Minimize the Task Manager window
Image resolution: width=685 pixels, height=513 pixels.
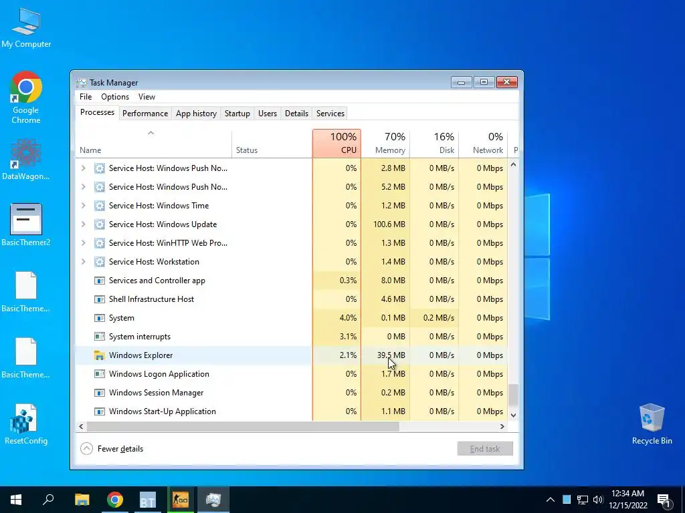462,82
